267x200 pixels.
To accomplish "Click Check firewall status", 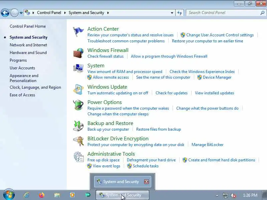I will point(105,56).
